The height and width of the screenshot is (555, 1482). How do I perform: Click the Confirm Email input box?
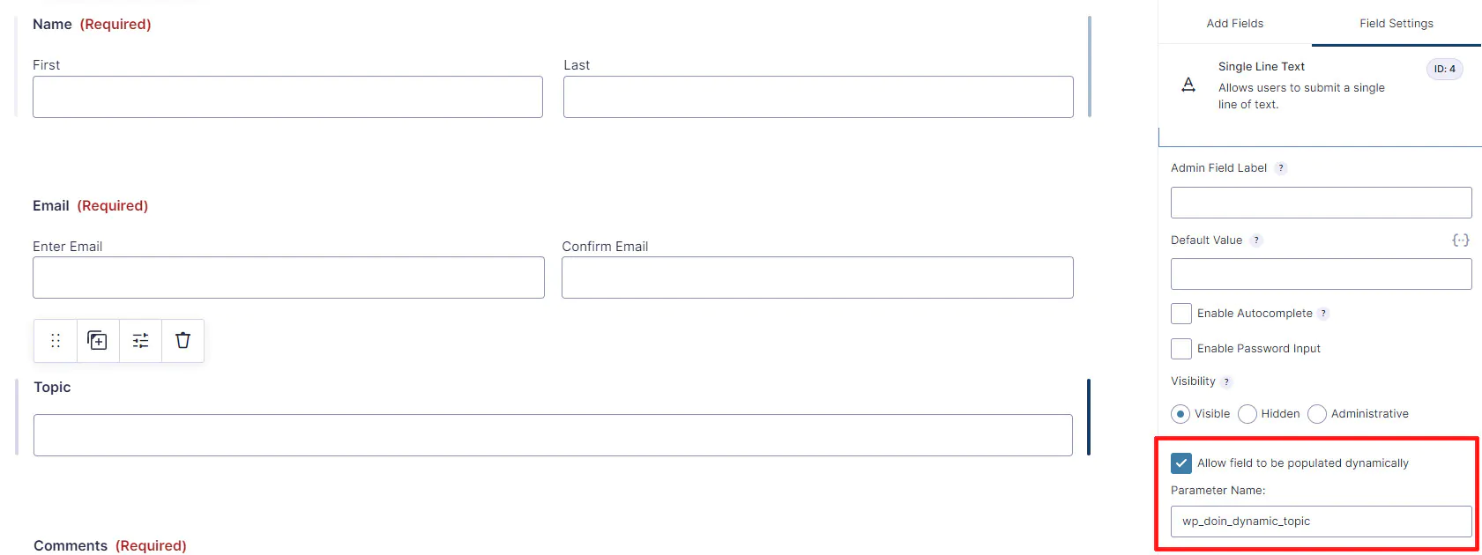point(817,277)
